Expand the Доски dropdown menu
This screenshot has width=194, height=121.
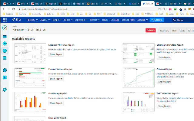(68, 20)
